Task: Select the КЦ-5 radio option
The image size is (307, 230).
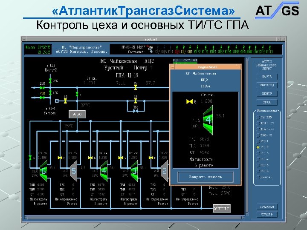Action: (258, 165)
